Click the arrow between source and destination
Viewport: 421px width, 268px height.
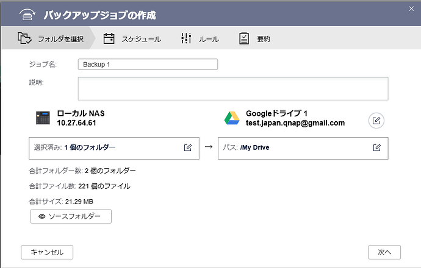[x=209, y=147]
